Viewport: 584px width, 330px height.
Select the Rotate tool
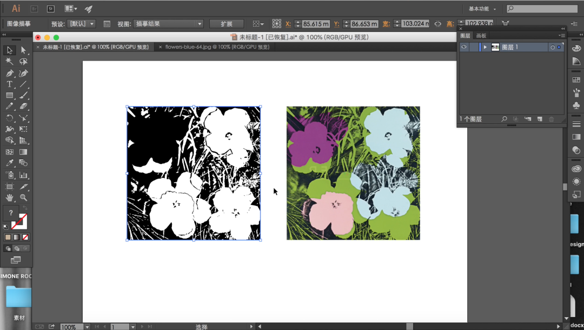tap(9, 118)
